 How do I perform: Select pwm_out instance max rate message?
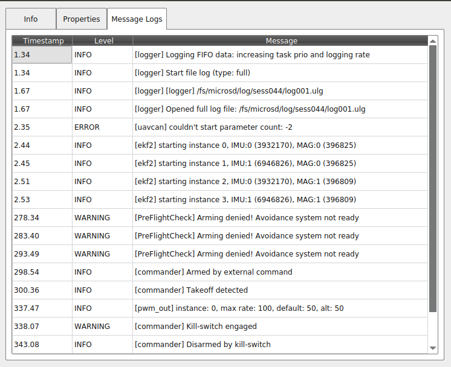pos(280,308)
